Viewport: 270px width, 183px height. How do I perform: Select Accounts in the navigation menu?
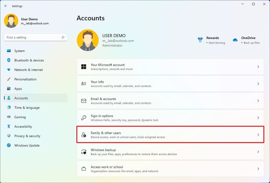21,98
